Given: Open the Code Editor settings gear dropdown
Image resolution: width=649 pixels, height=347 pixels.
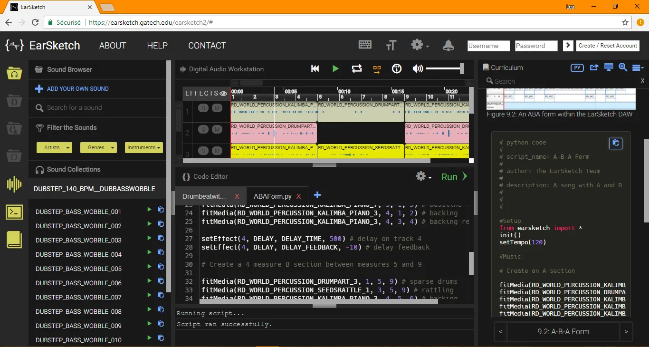Looking at the screenshot, I should (420, 176).
